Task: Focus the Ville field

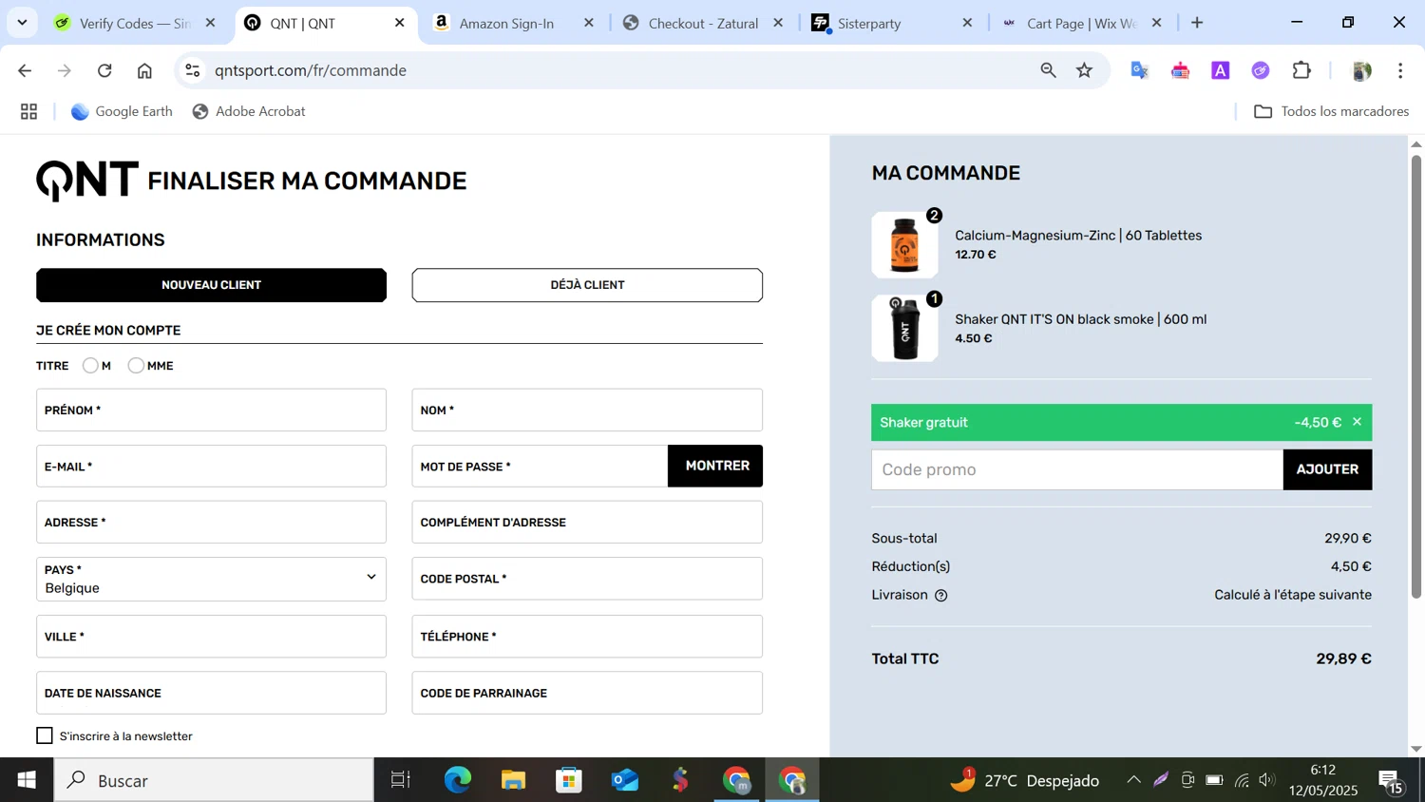Action: [211, 637]
